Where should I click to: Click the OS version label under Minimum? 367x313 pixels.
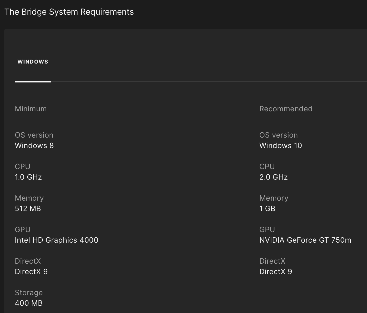click(x=34, y=135)
